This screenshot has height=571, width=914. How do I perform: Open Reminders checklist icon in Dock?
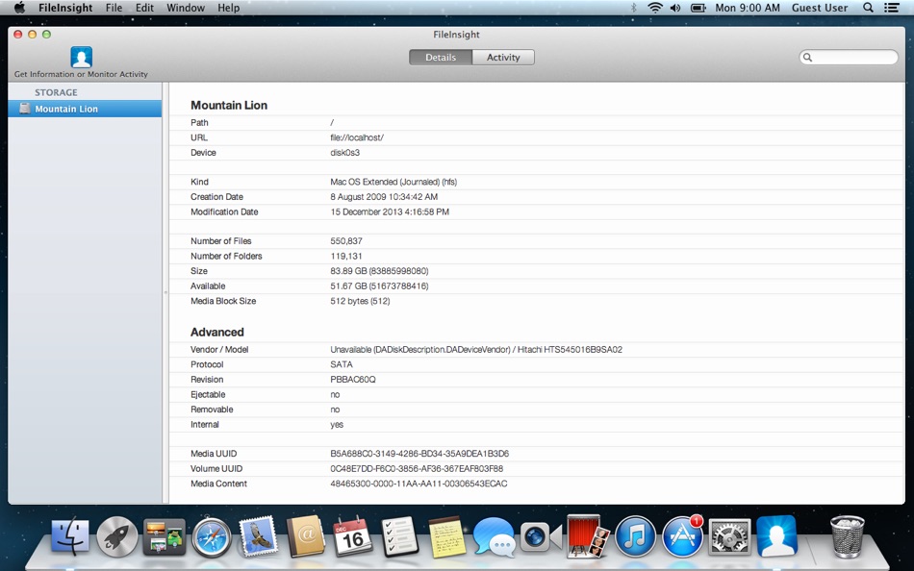tap(400, 536)
